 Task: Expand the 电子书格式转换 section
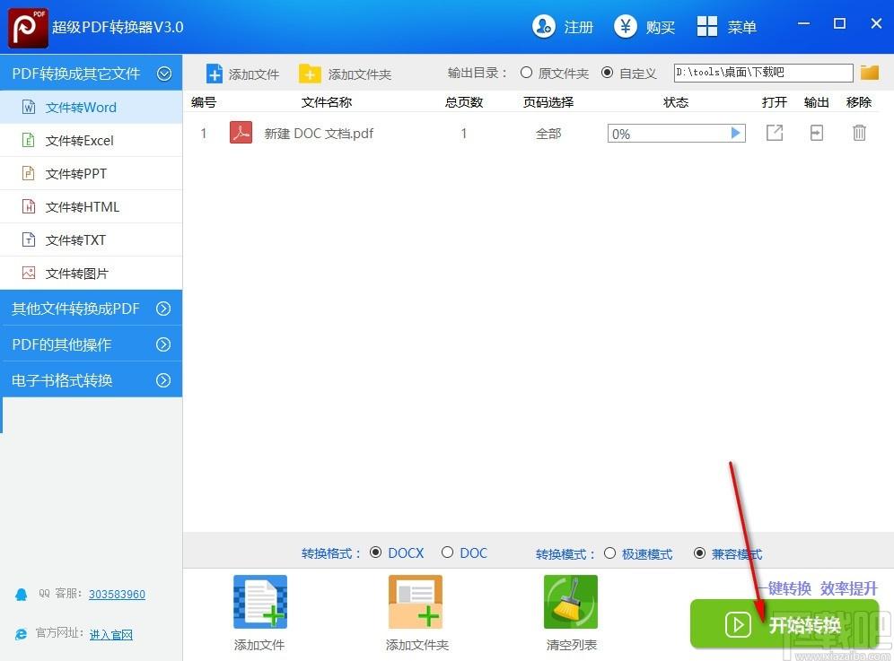tap(163, 380)
